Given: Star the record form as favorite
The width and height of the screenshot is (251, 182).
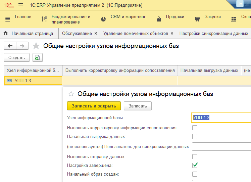Looking at the screenshot, I should tap(71, 94).
